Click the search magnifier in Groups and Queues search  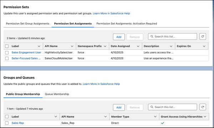pos(152,107)
